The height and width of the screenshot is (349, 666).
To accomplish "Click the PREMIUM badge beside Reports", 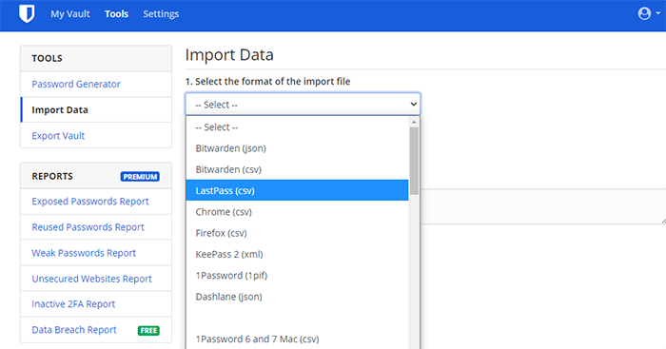I will (140, 177).
